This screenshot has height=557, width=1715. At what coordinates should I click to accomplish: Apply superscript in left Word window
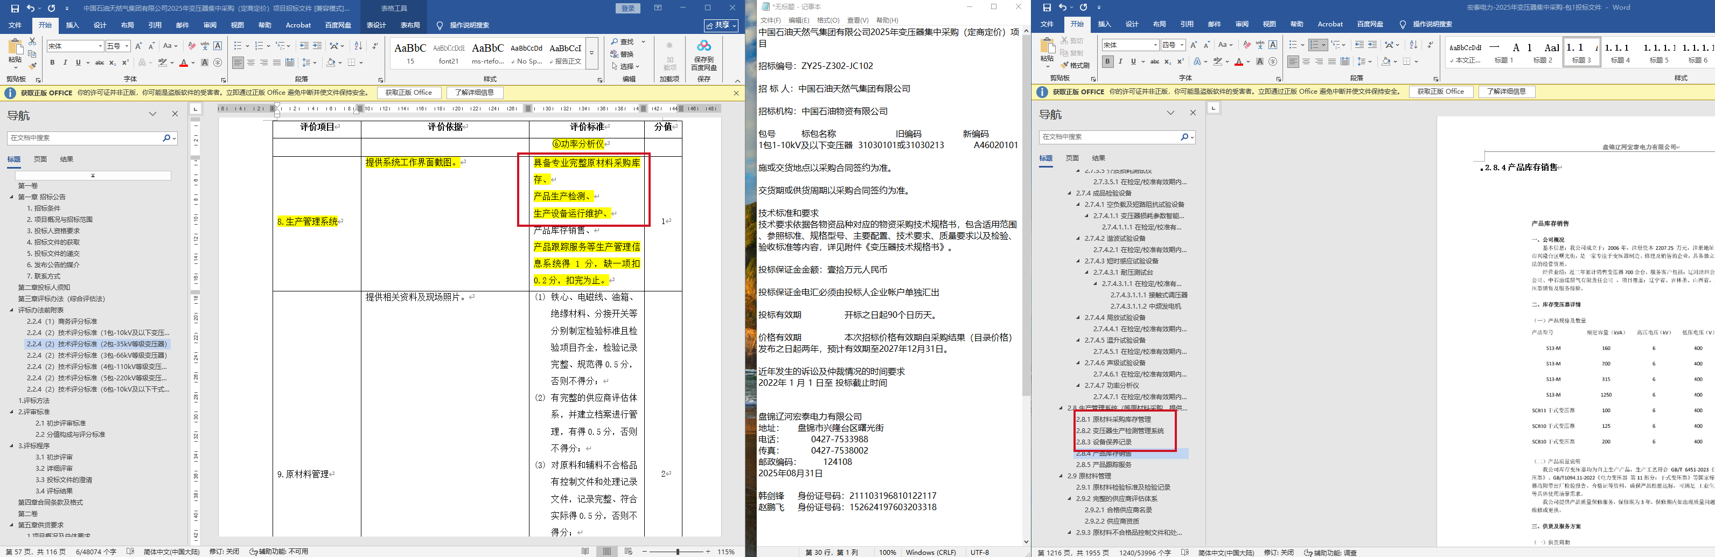coord(125,62)
